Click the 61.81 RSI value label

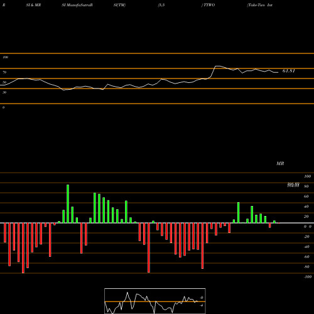[289, 71]
